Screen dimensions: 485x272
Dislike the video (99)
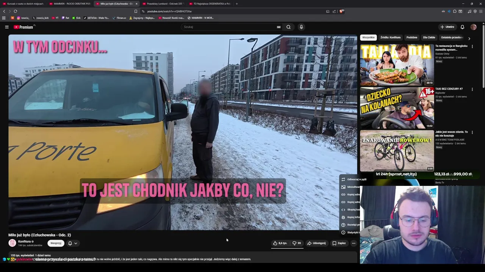297,243
